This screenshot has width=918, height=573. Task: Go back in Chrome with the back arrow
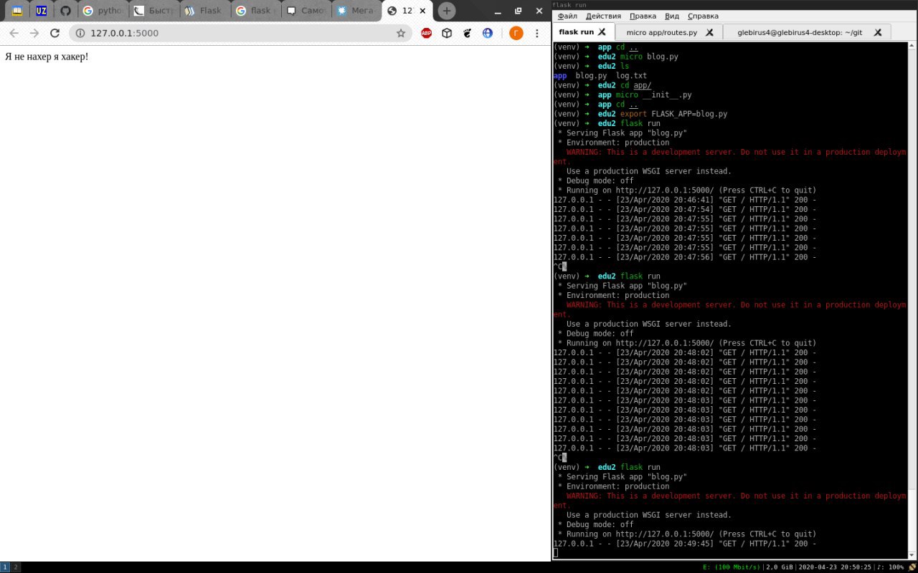click(x=14, y=33)
